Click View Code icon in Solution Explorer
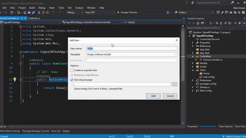 coord(235,23)
